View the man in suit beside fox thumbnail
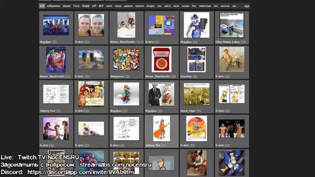This screenshot has height=177, width=315. tap(161, 94)
